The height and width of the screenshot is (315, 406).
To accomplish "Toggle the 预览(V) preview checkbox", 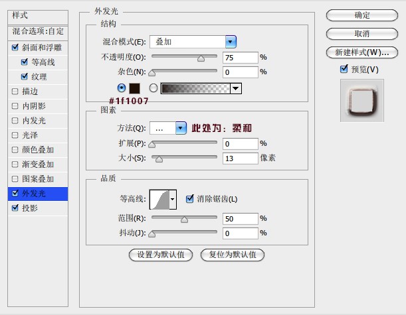I will pyautogui.click(x=344, y=69).
